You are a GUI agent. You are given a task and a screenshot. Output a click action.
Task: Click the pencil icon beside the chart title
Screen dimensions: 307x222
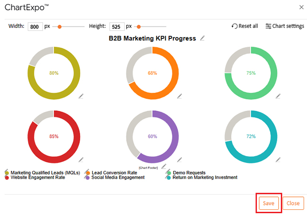pyautogui.click(x=203, y=38)
